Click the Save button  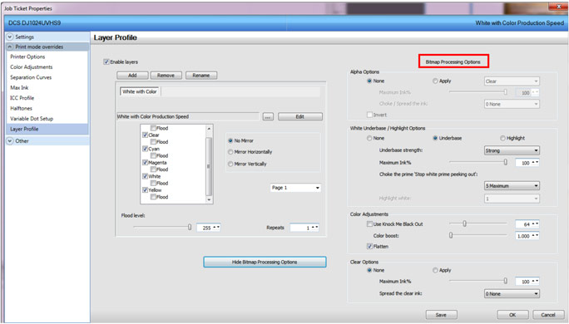[x=441, y=315]
